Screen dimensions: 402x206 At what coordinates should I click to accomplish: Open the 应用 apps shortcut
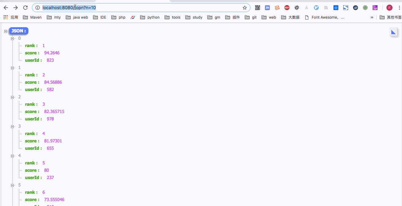(11, 17)
